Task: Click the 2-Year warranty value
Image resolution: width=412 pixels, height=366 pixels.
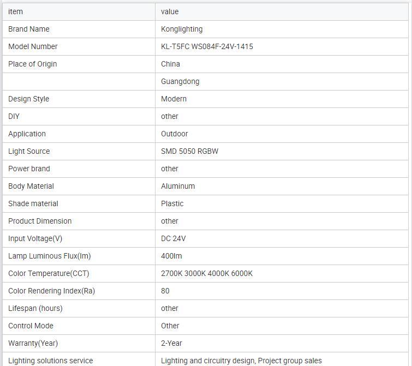Action: (x=171, y=343)
